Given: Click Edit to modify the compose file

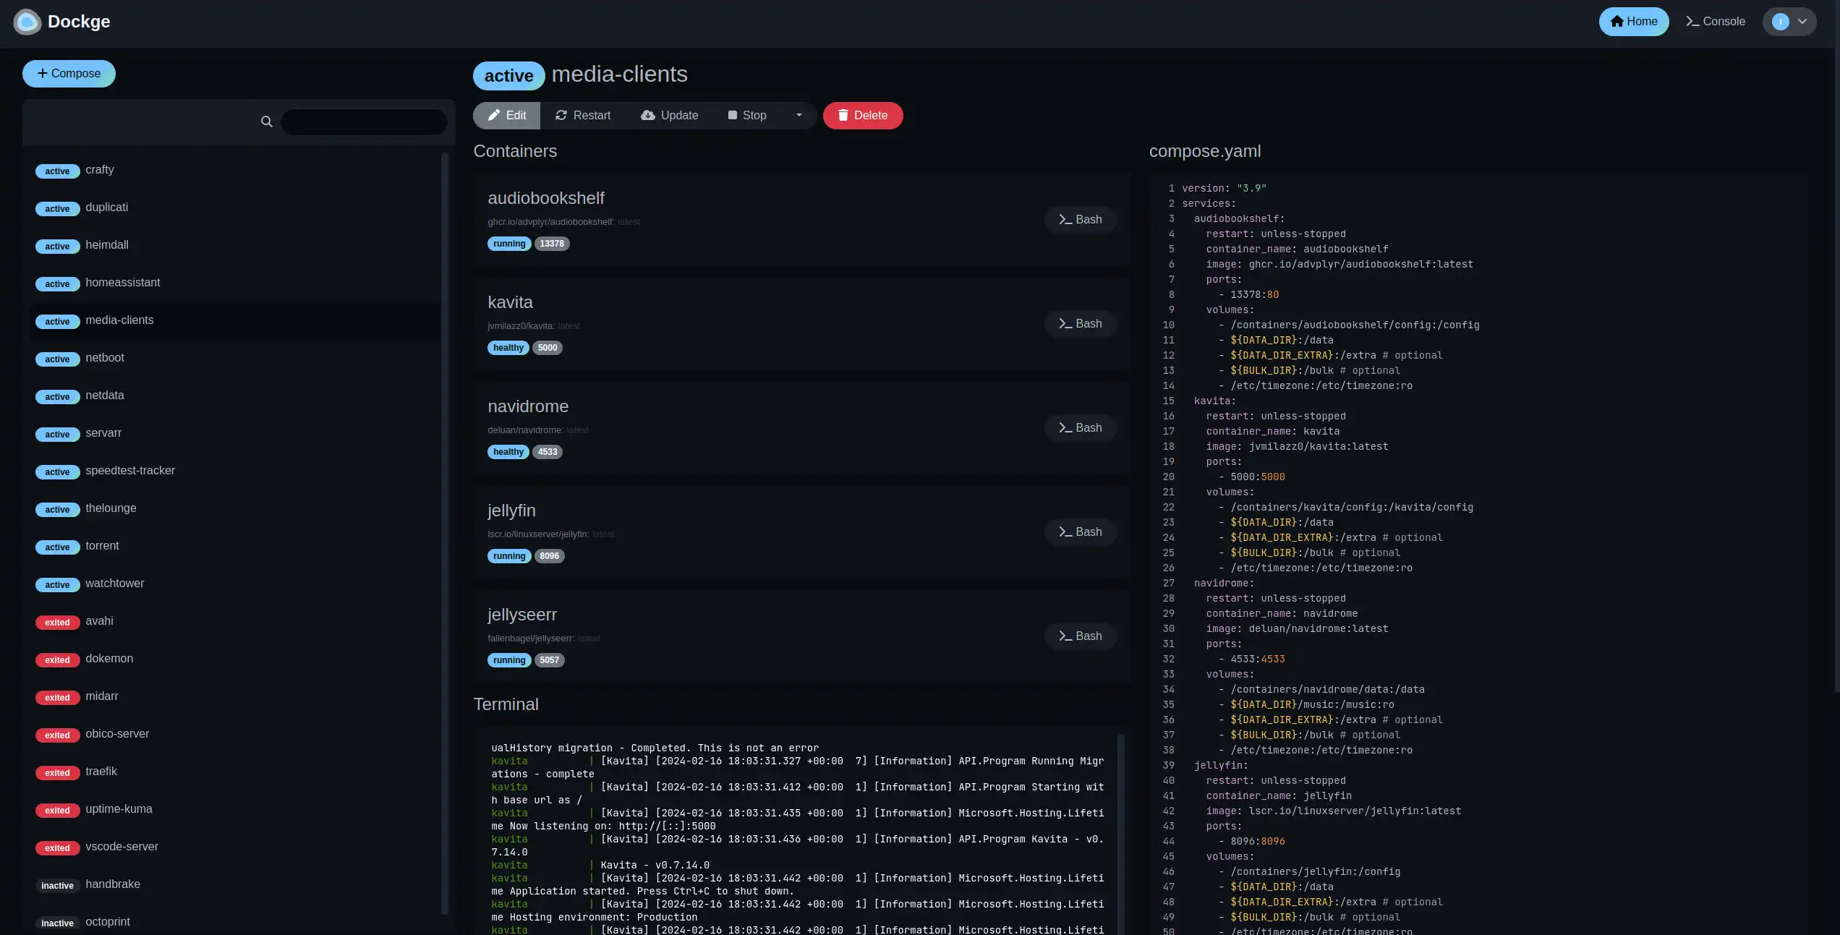Looking at the screenshot, I should point(506,116).
